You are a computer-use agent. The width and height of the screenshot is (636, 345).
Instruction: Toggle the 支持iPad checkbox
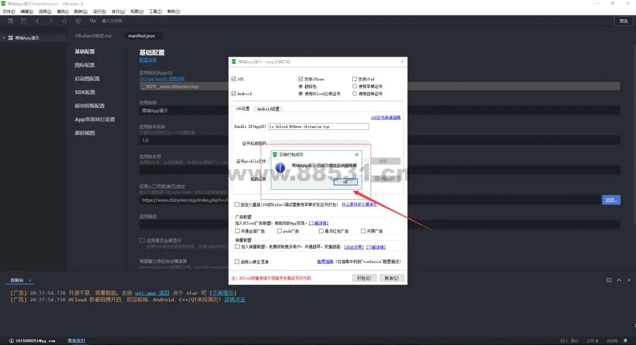[x=355, y=79]
